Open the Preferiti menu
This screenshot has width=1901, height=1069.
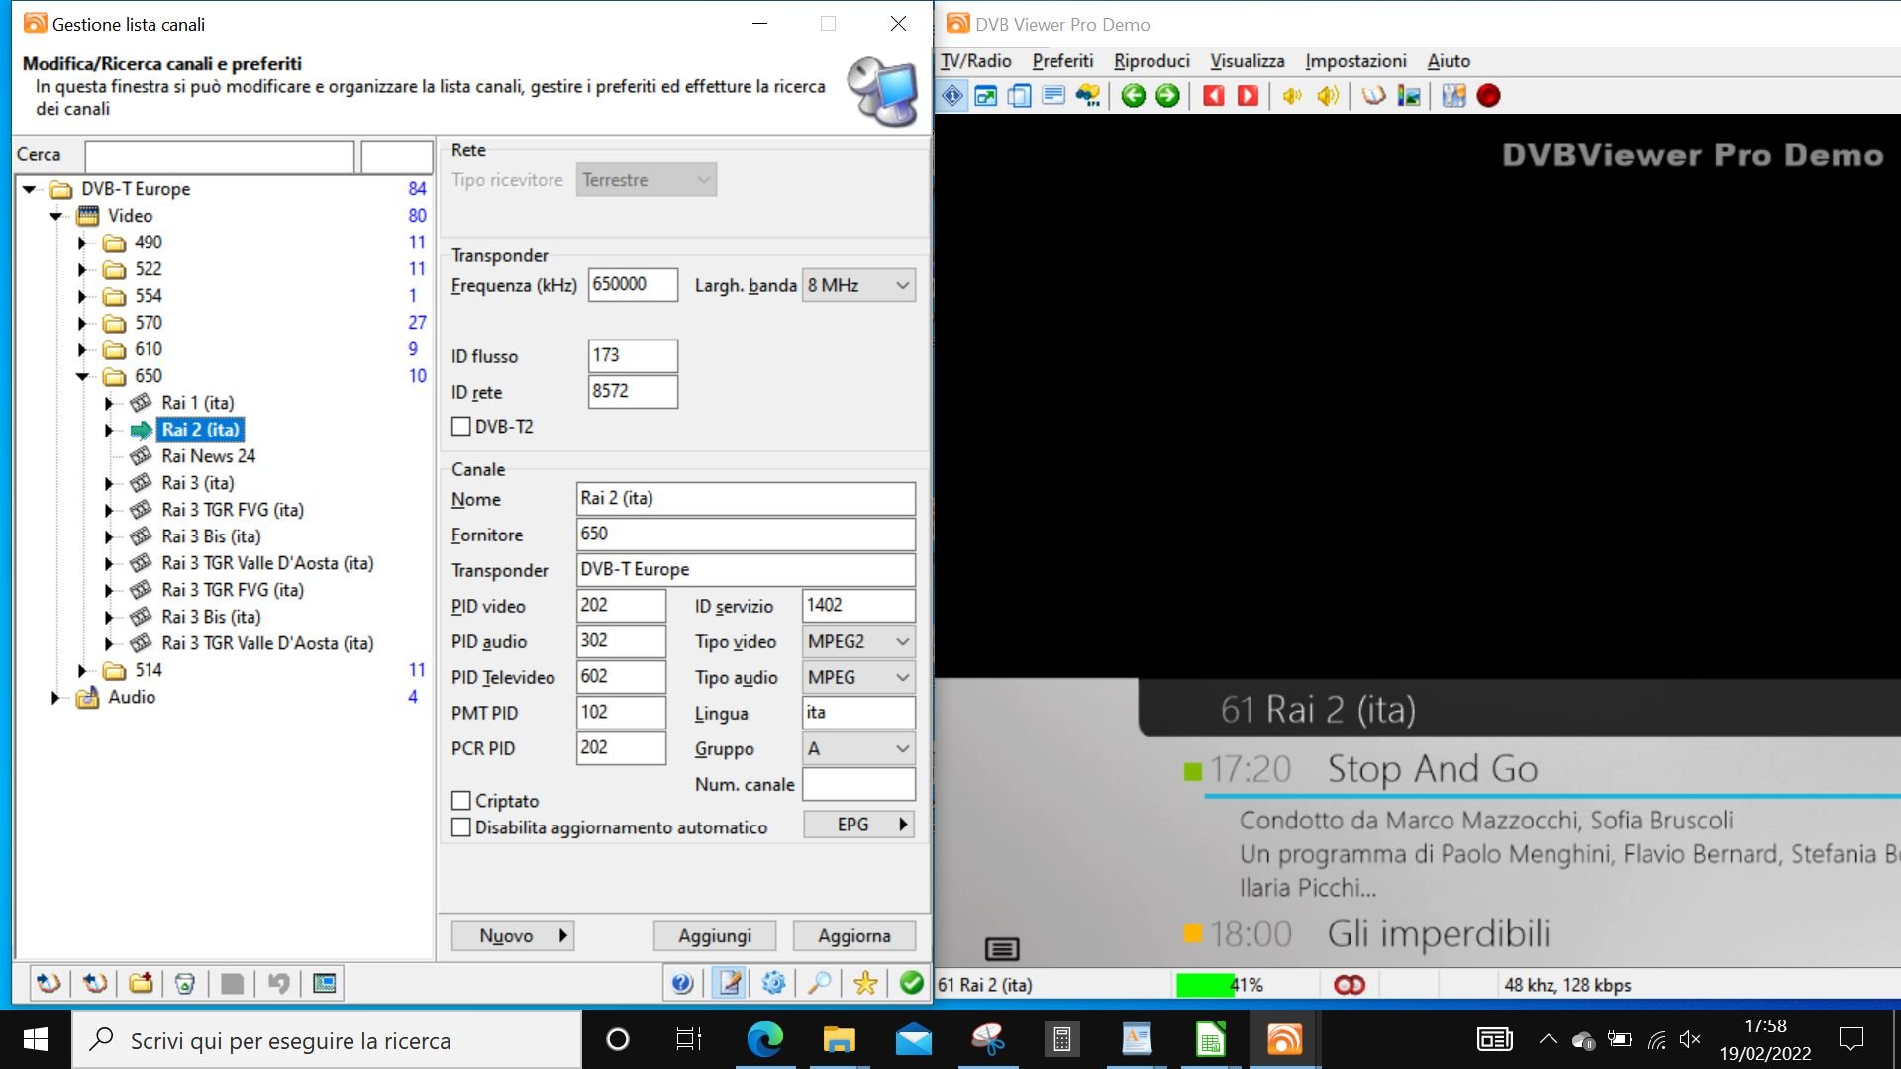point(1062,61)
